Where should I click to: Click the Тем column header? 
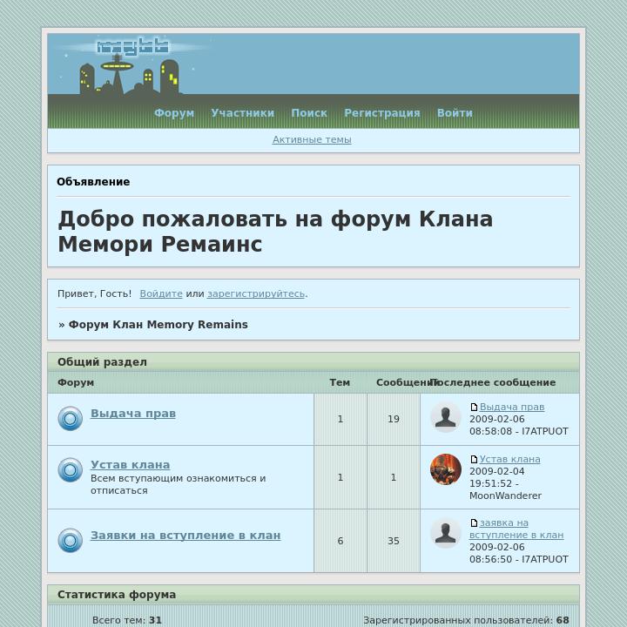340,382
